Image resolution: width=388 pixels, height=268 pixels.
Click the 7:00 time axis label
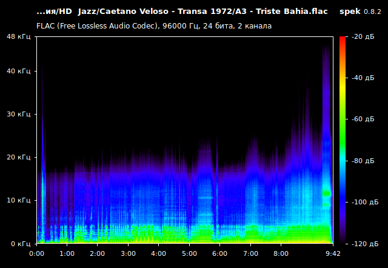tap(250, 253)
